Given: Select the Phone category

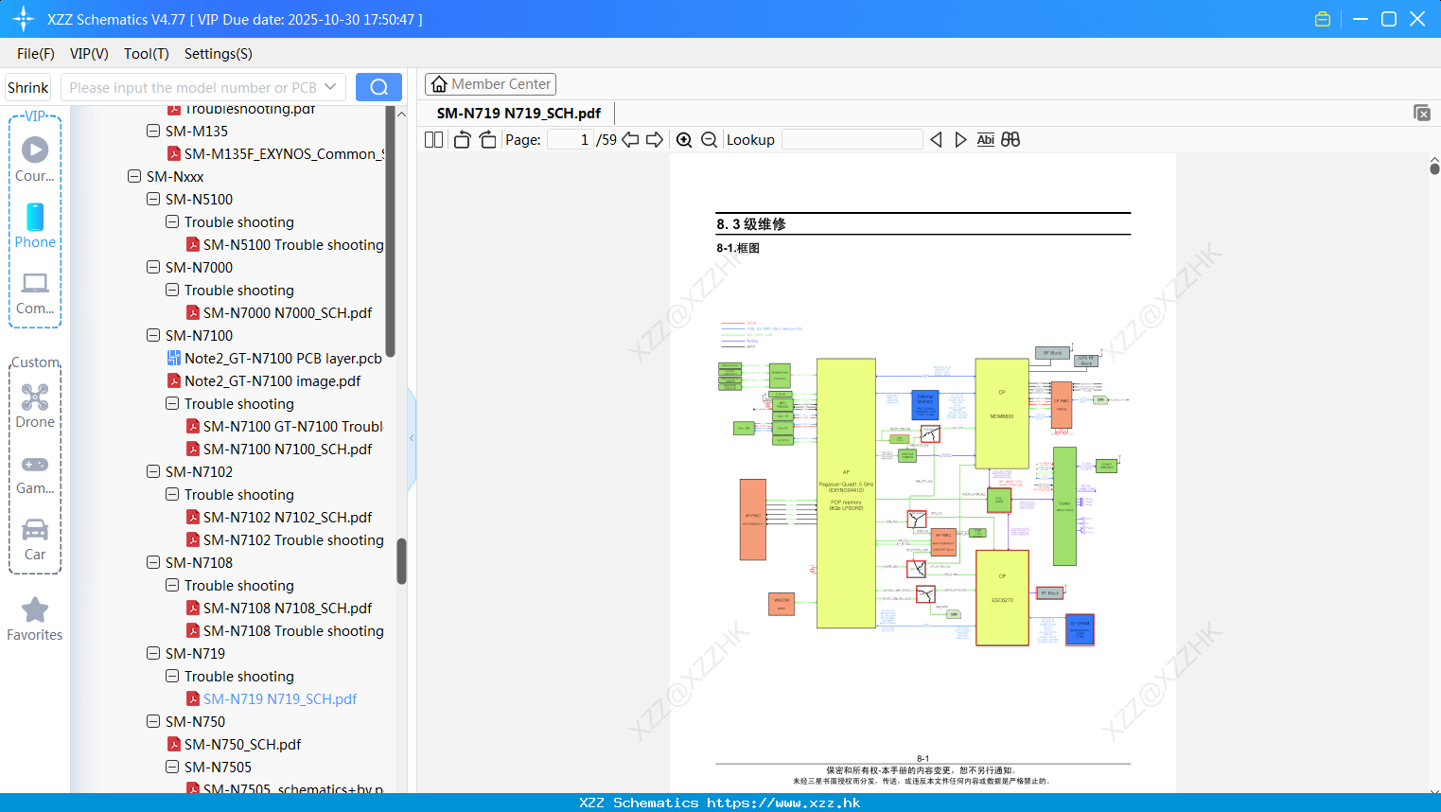Looking at the screenshot, I should [35, 226].
